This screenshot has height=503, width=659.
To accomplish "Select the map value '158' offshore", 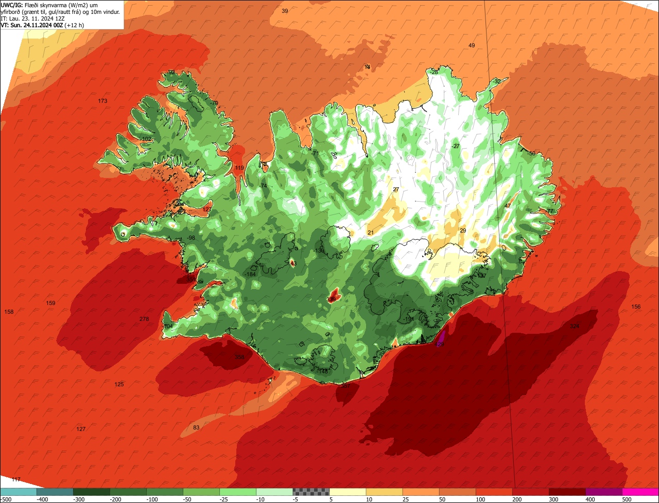I will (9, 312).
